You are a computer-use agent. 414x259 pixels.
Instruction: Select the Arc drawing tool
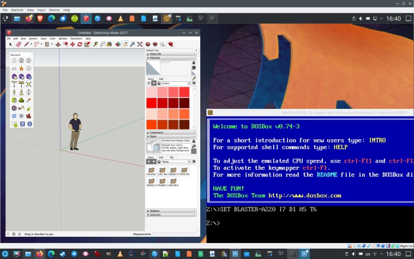[x=36, y=45]
